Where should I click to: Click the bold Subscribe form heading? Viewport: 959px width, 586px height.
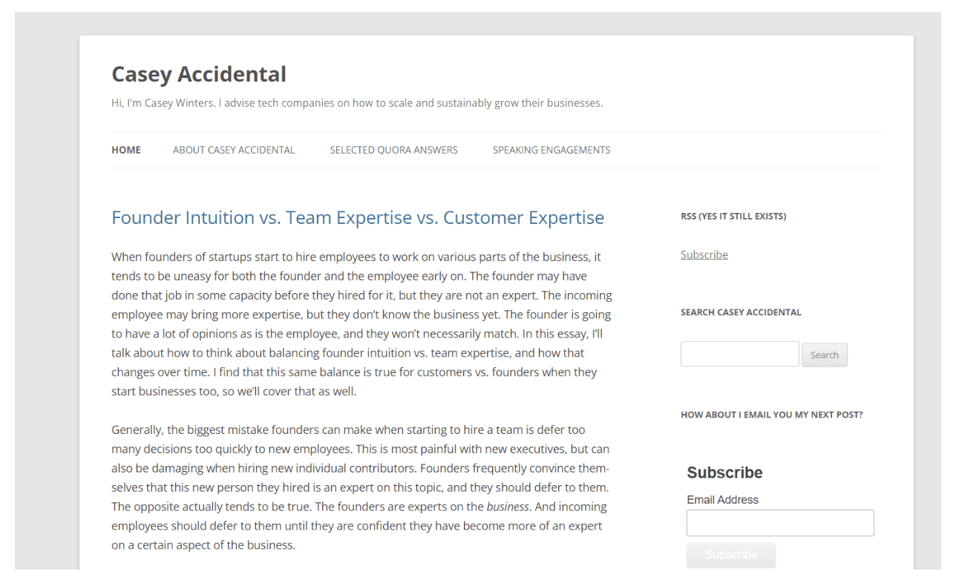point(724,473)
